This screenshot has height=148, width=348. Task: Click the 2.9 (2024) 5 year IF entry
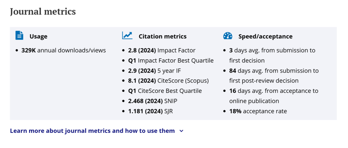(154, 71)
